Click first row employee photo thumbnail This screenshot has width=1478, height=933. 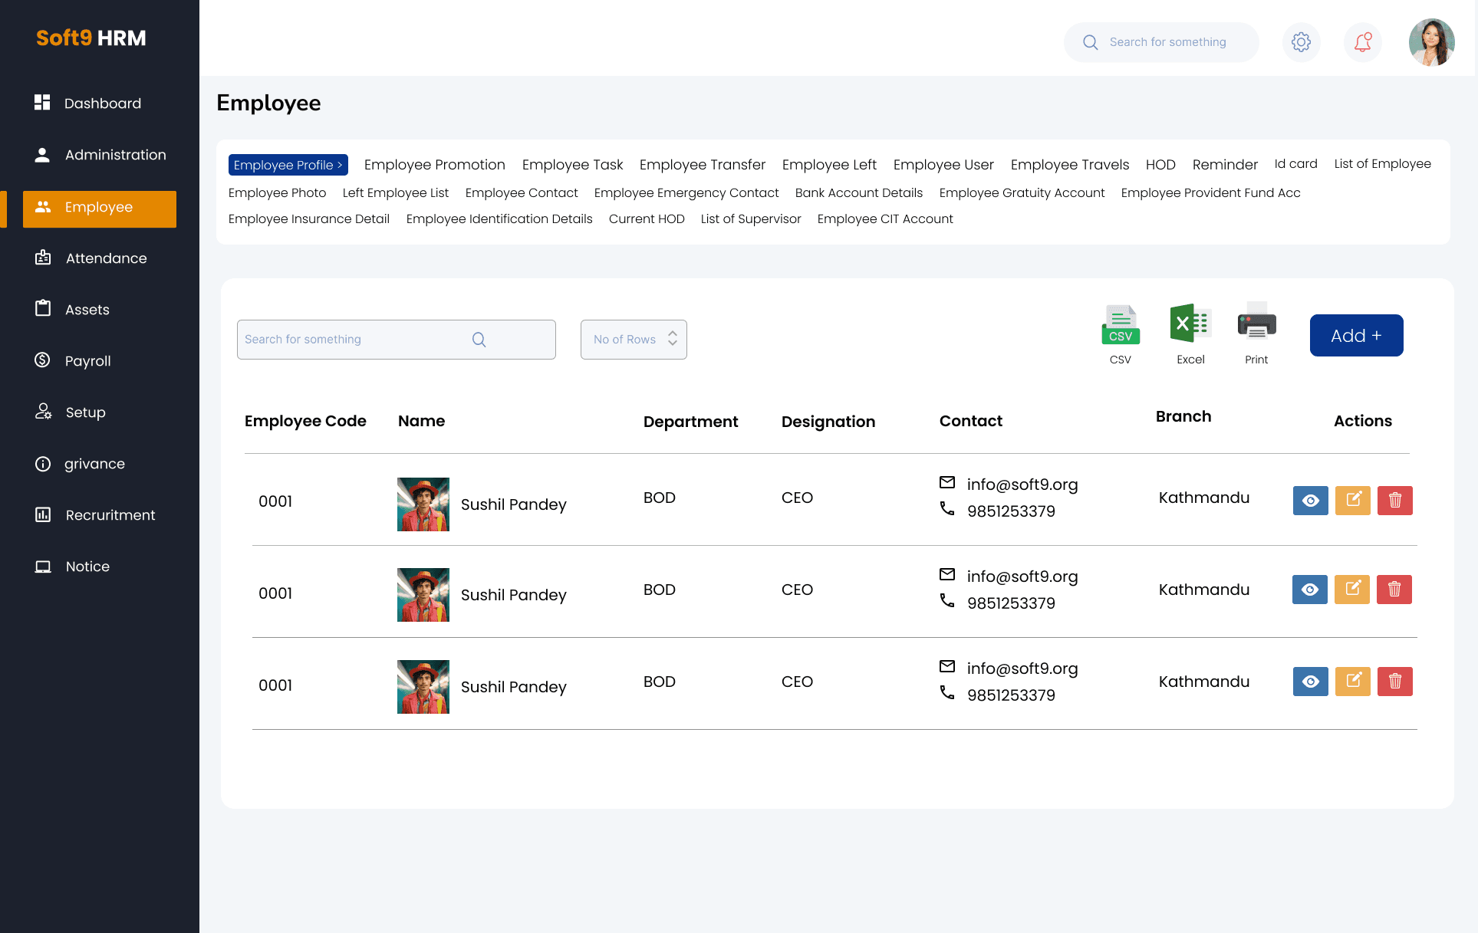[423, 504]
